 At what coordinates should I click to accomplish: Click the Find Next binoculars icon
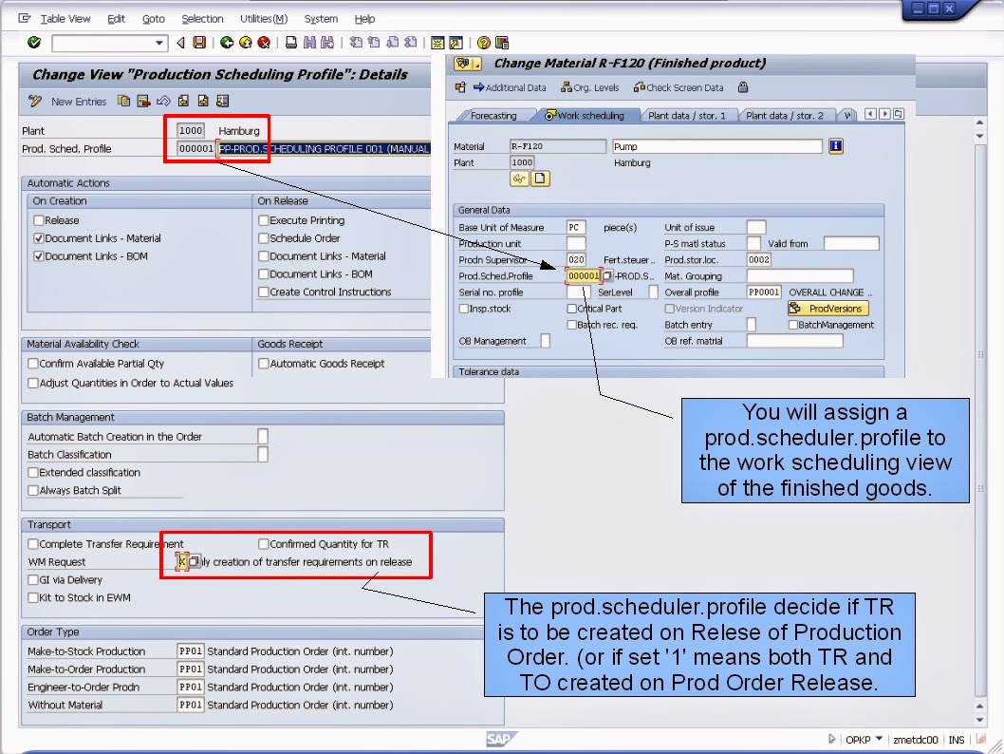pos(327,43)
